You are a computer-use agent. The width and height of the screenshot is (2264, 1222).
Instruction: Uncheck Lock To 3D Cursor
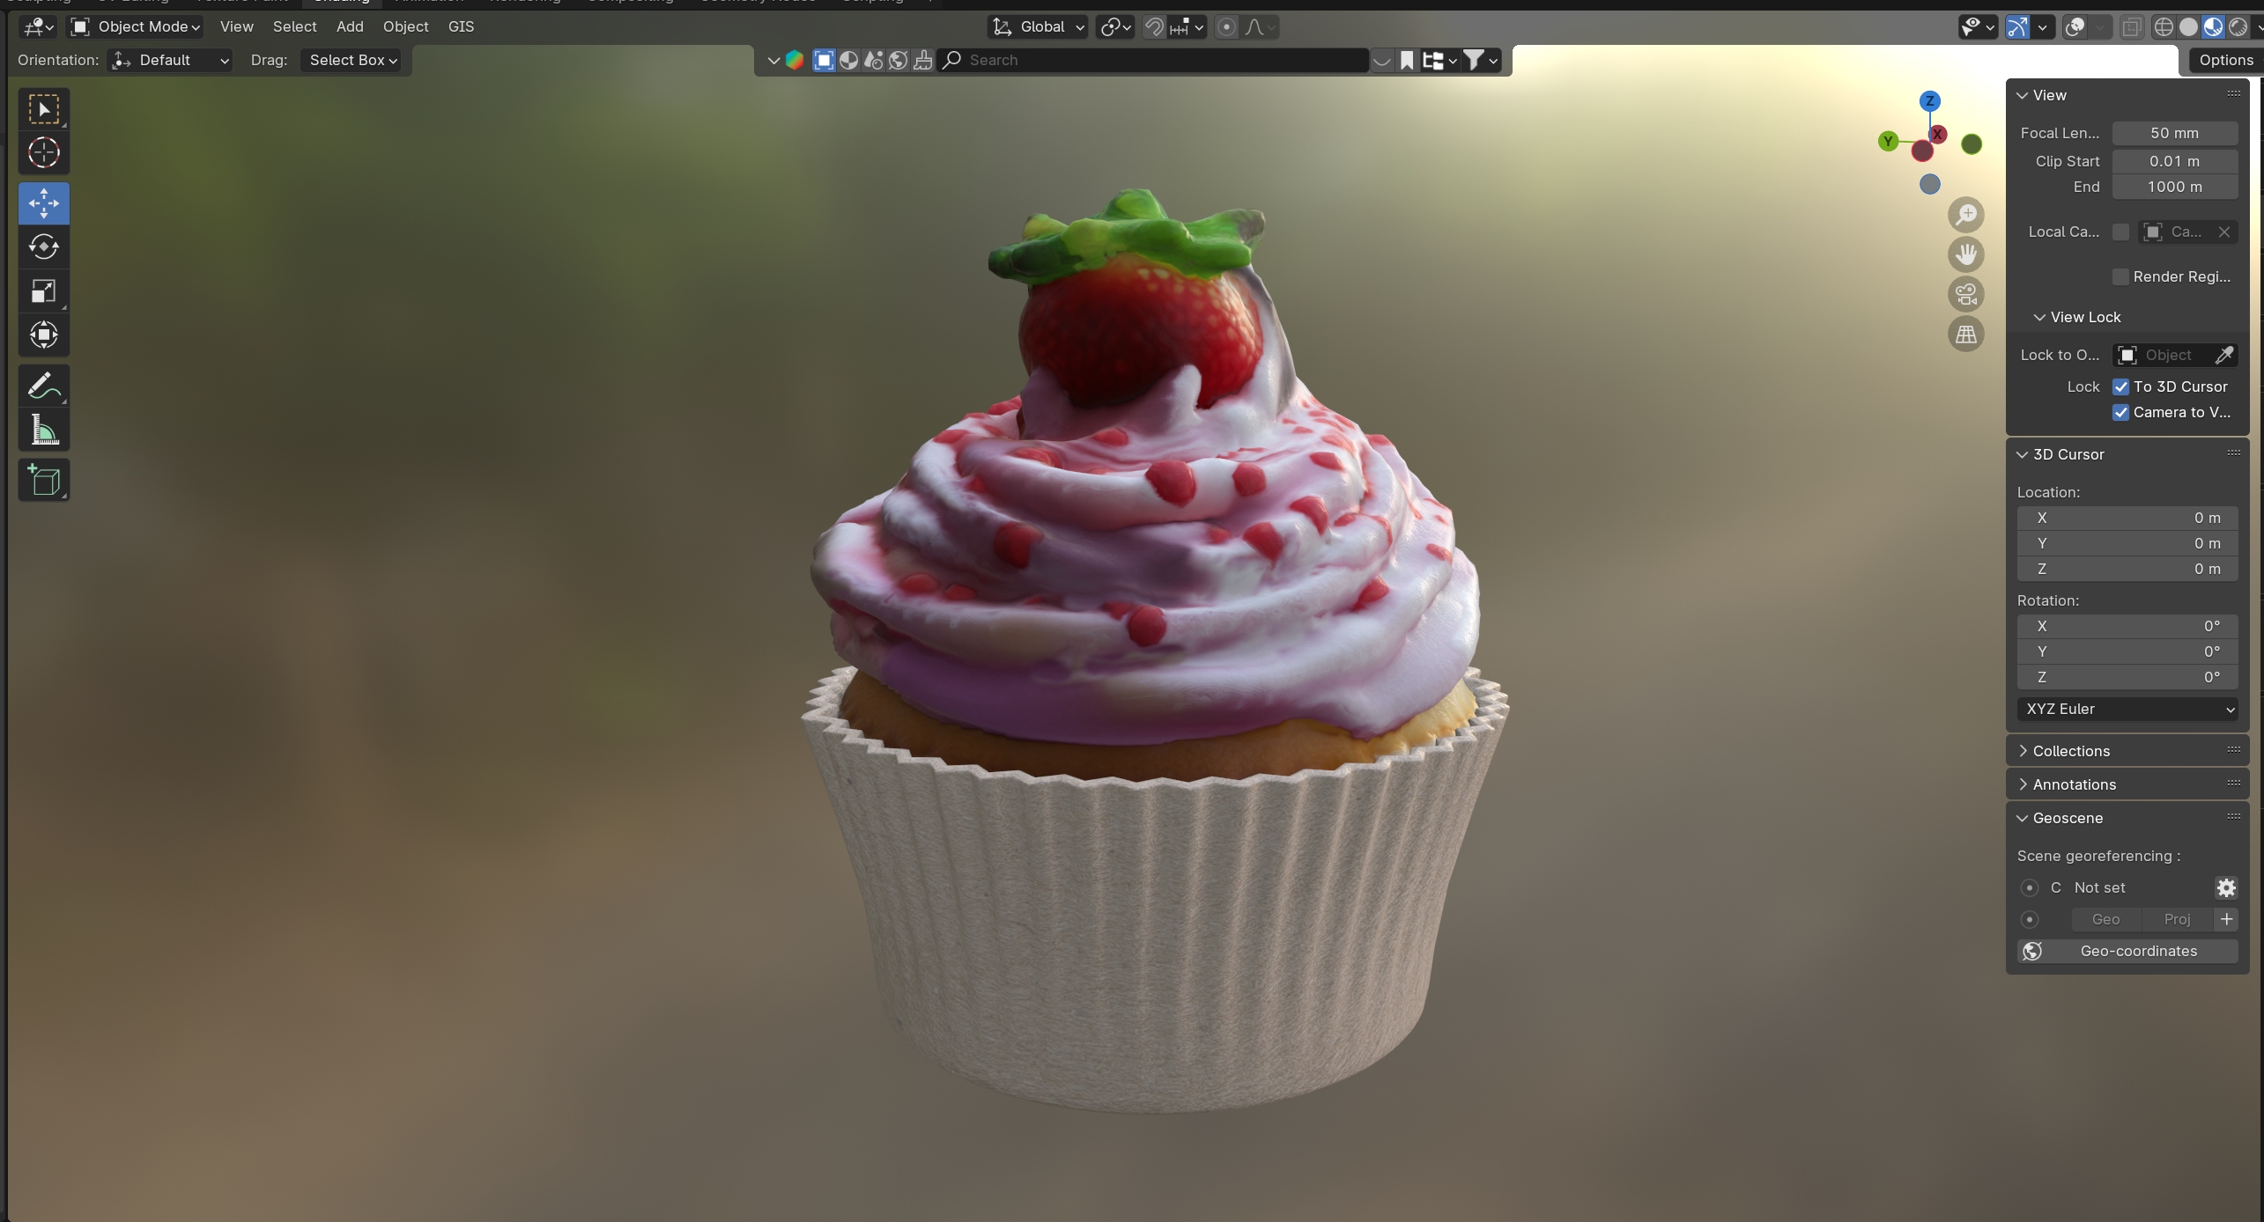click(x=2120, y=387)
